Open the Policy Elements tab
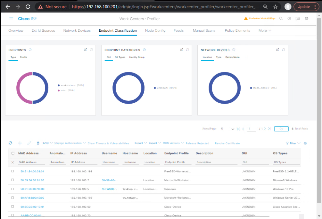This screenshot has height=219, width=322. 237,30
